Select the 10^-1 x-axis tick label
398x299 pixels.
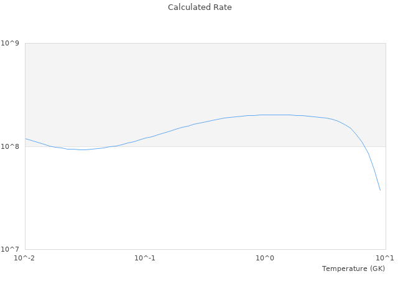(x=145, y=258)
